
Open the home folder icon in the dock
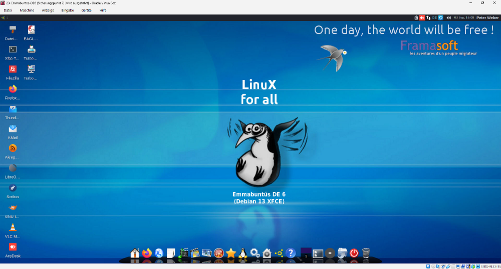coord(135,253)
